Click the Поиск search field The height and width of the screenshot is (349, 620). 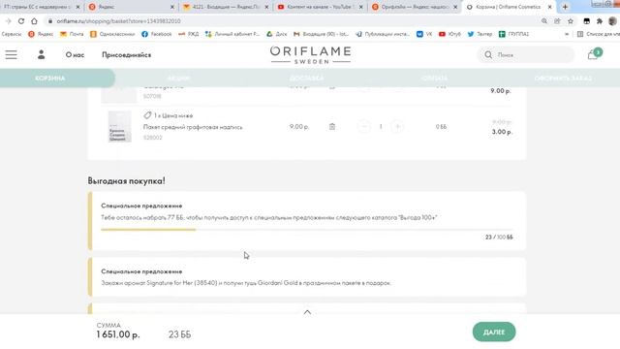[526, 54]
